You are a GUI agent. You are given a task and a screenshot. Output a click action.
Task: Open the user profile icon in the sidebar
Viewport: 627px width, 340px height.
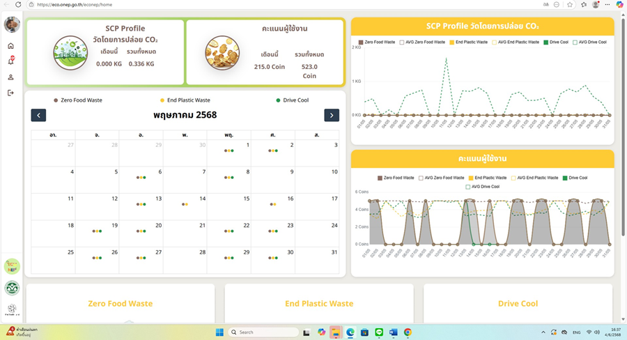tap(10, 77)
